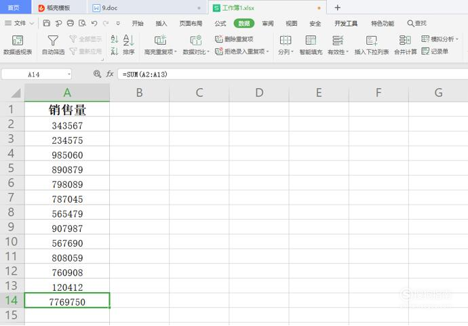The width and height of the screenshot is (468, 326).
Task: Click the 查找 search icon
Action: click(416, 23)
